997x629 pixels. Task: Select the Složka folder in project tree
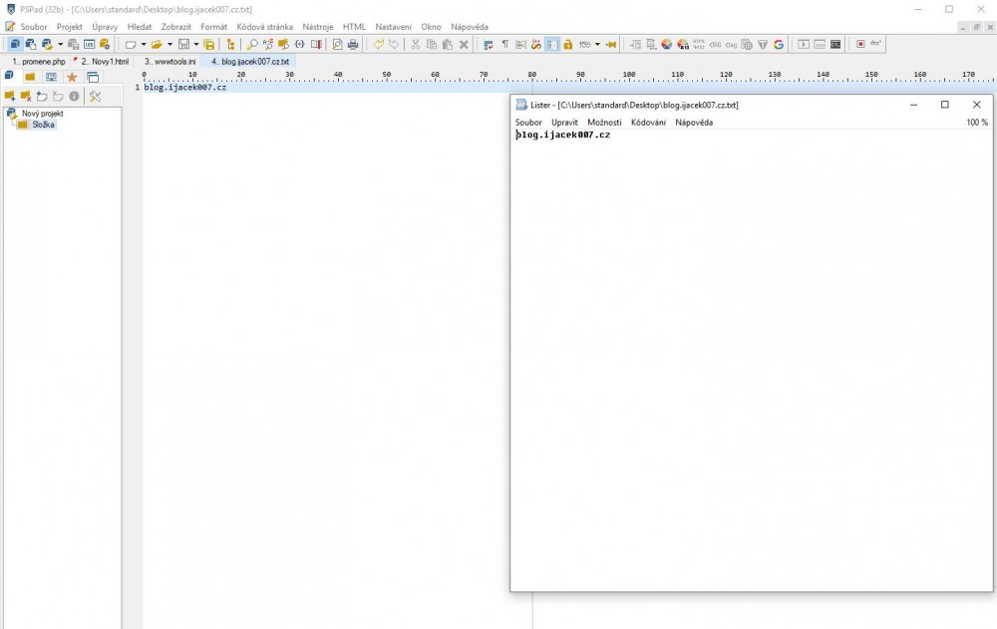(42, 125)
